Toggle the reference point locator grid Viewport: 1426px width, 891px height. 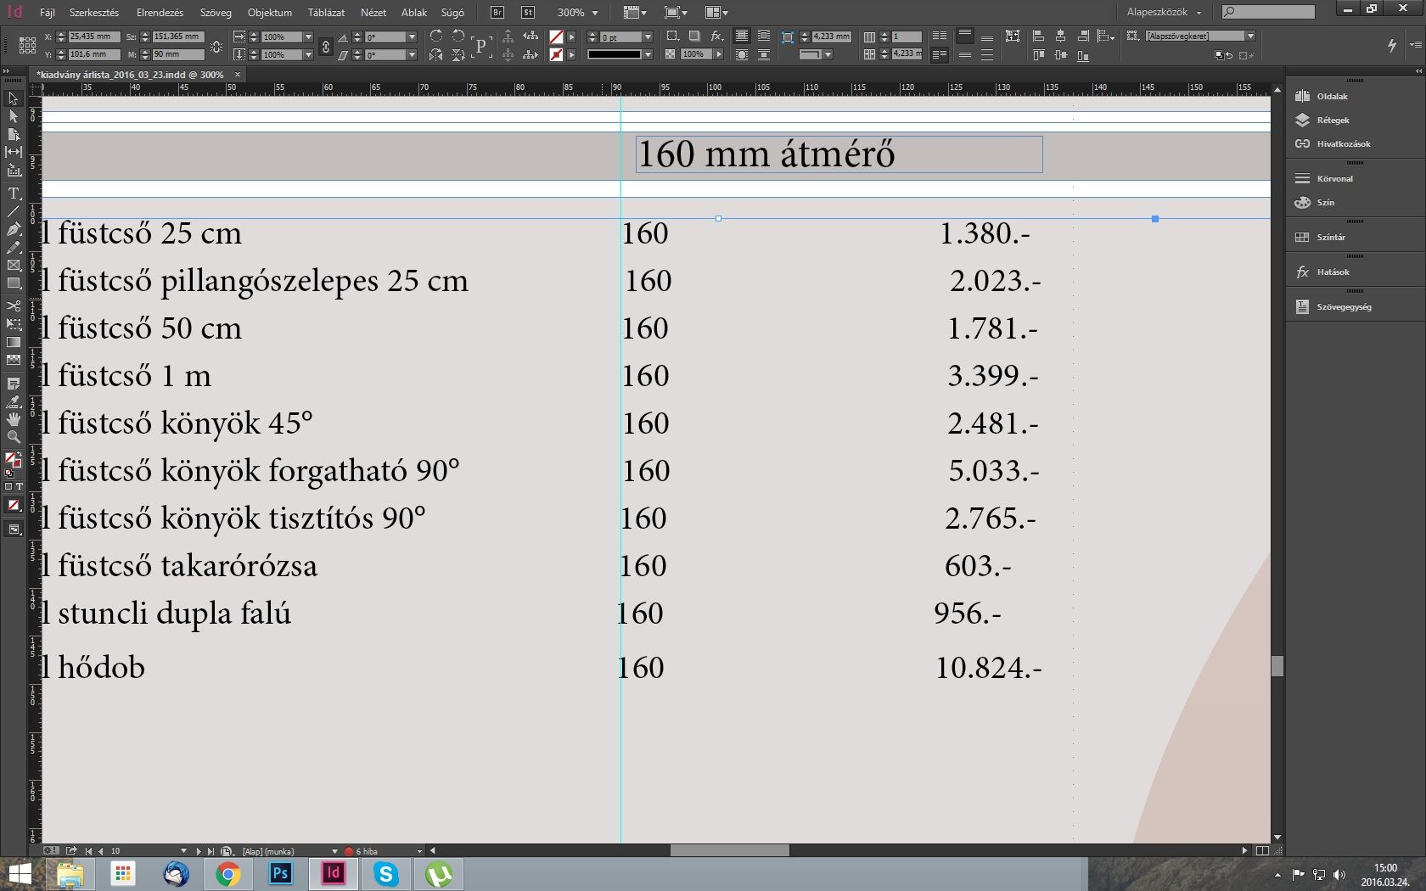27,45
